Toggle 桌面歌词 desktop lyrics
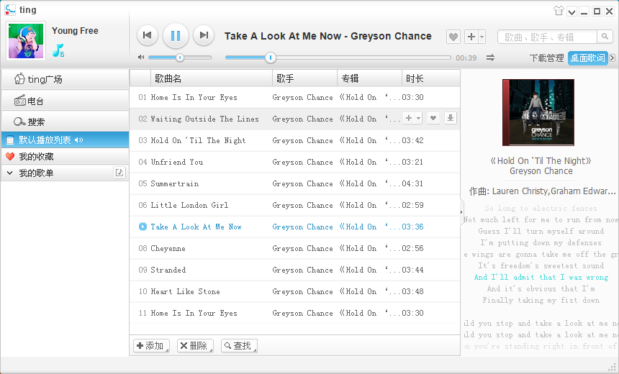The image size is (619, 374). pyautogui.click(x=587, y=58)
